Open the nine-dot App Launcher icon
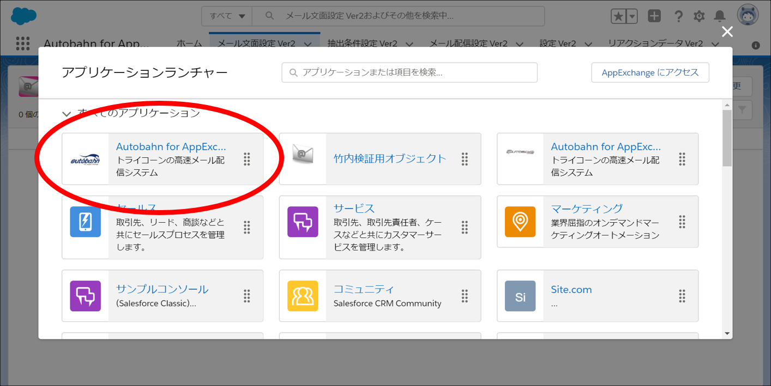Viewport: 771px width, 386px height. tap(23, 44)
